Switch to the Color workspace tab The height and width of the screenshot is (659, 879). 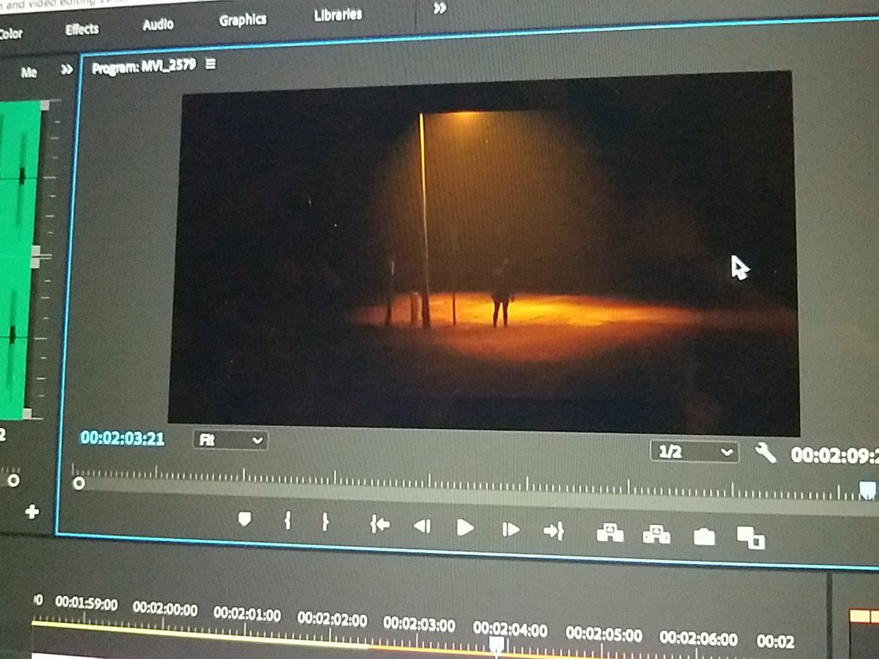point(10,34)
